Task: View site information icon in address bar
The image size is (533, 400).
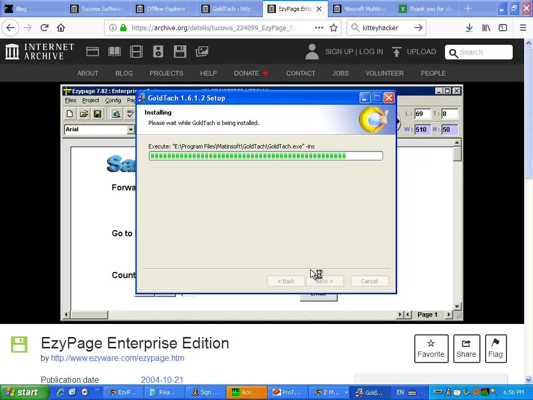Action: click(113, 28)
